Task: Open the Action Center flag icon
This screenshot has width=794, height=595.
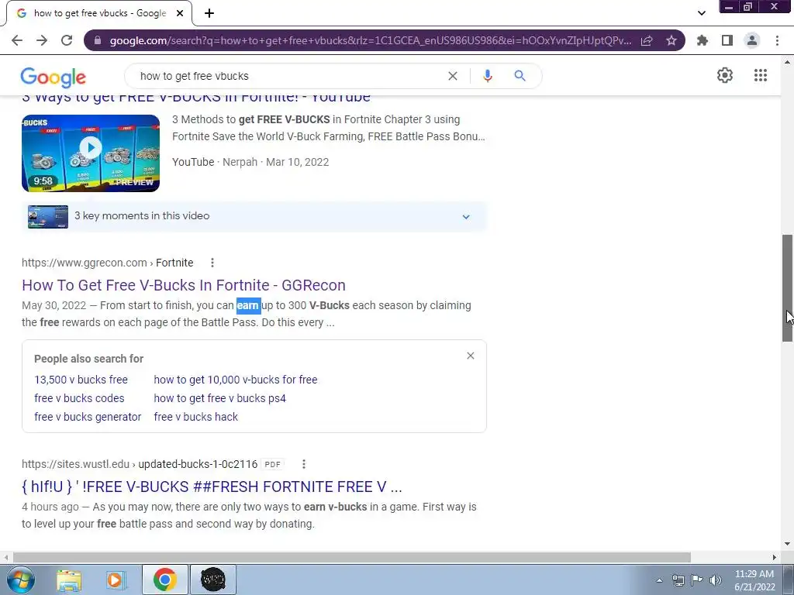Action: pos(697,580)
